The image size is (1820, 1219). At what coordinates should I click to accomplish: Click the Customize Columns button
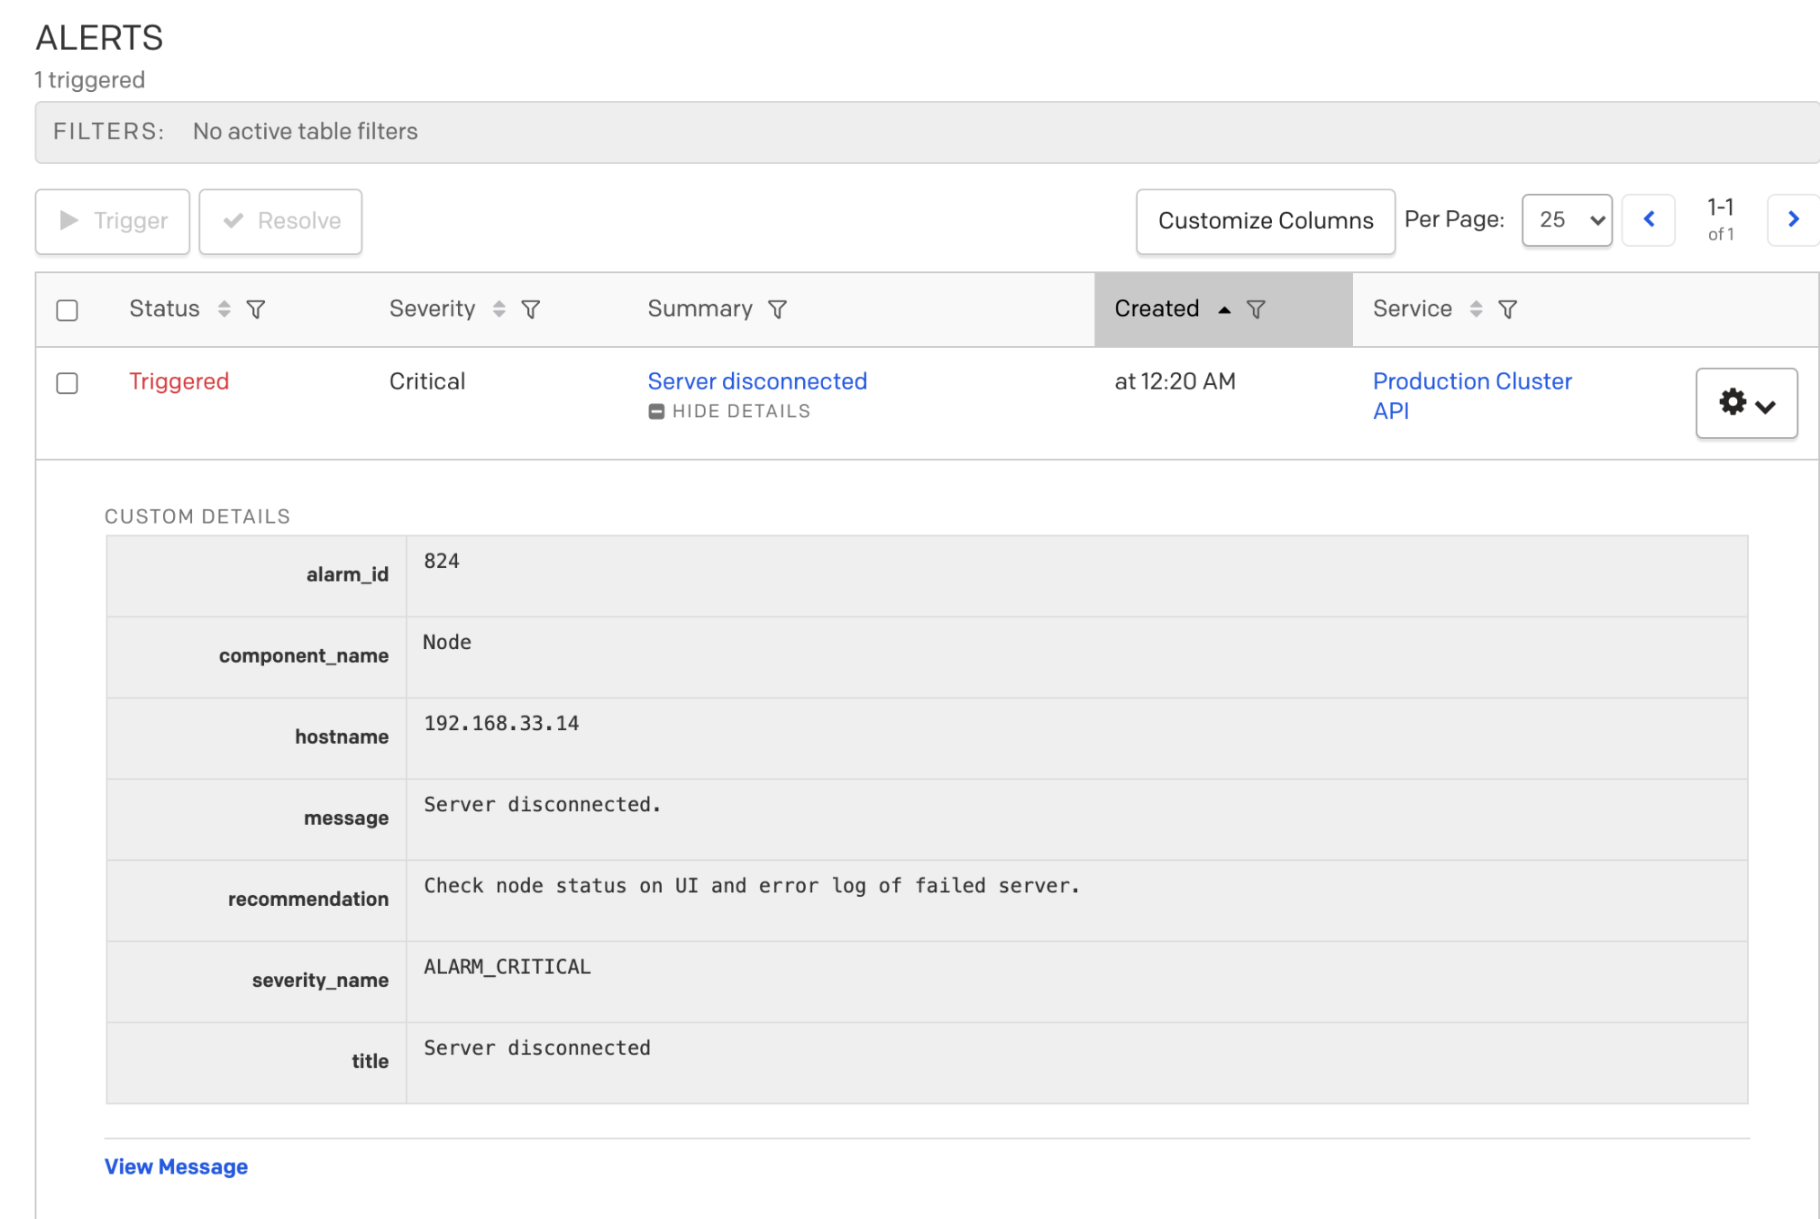tap(1265, 220)
